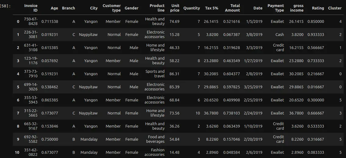The image size is (346, 158).
Task: Select invoice ID 750-67-8428 cell
Action: (31, 21)
